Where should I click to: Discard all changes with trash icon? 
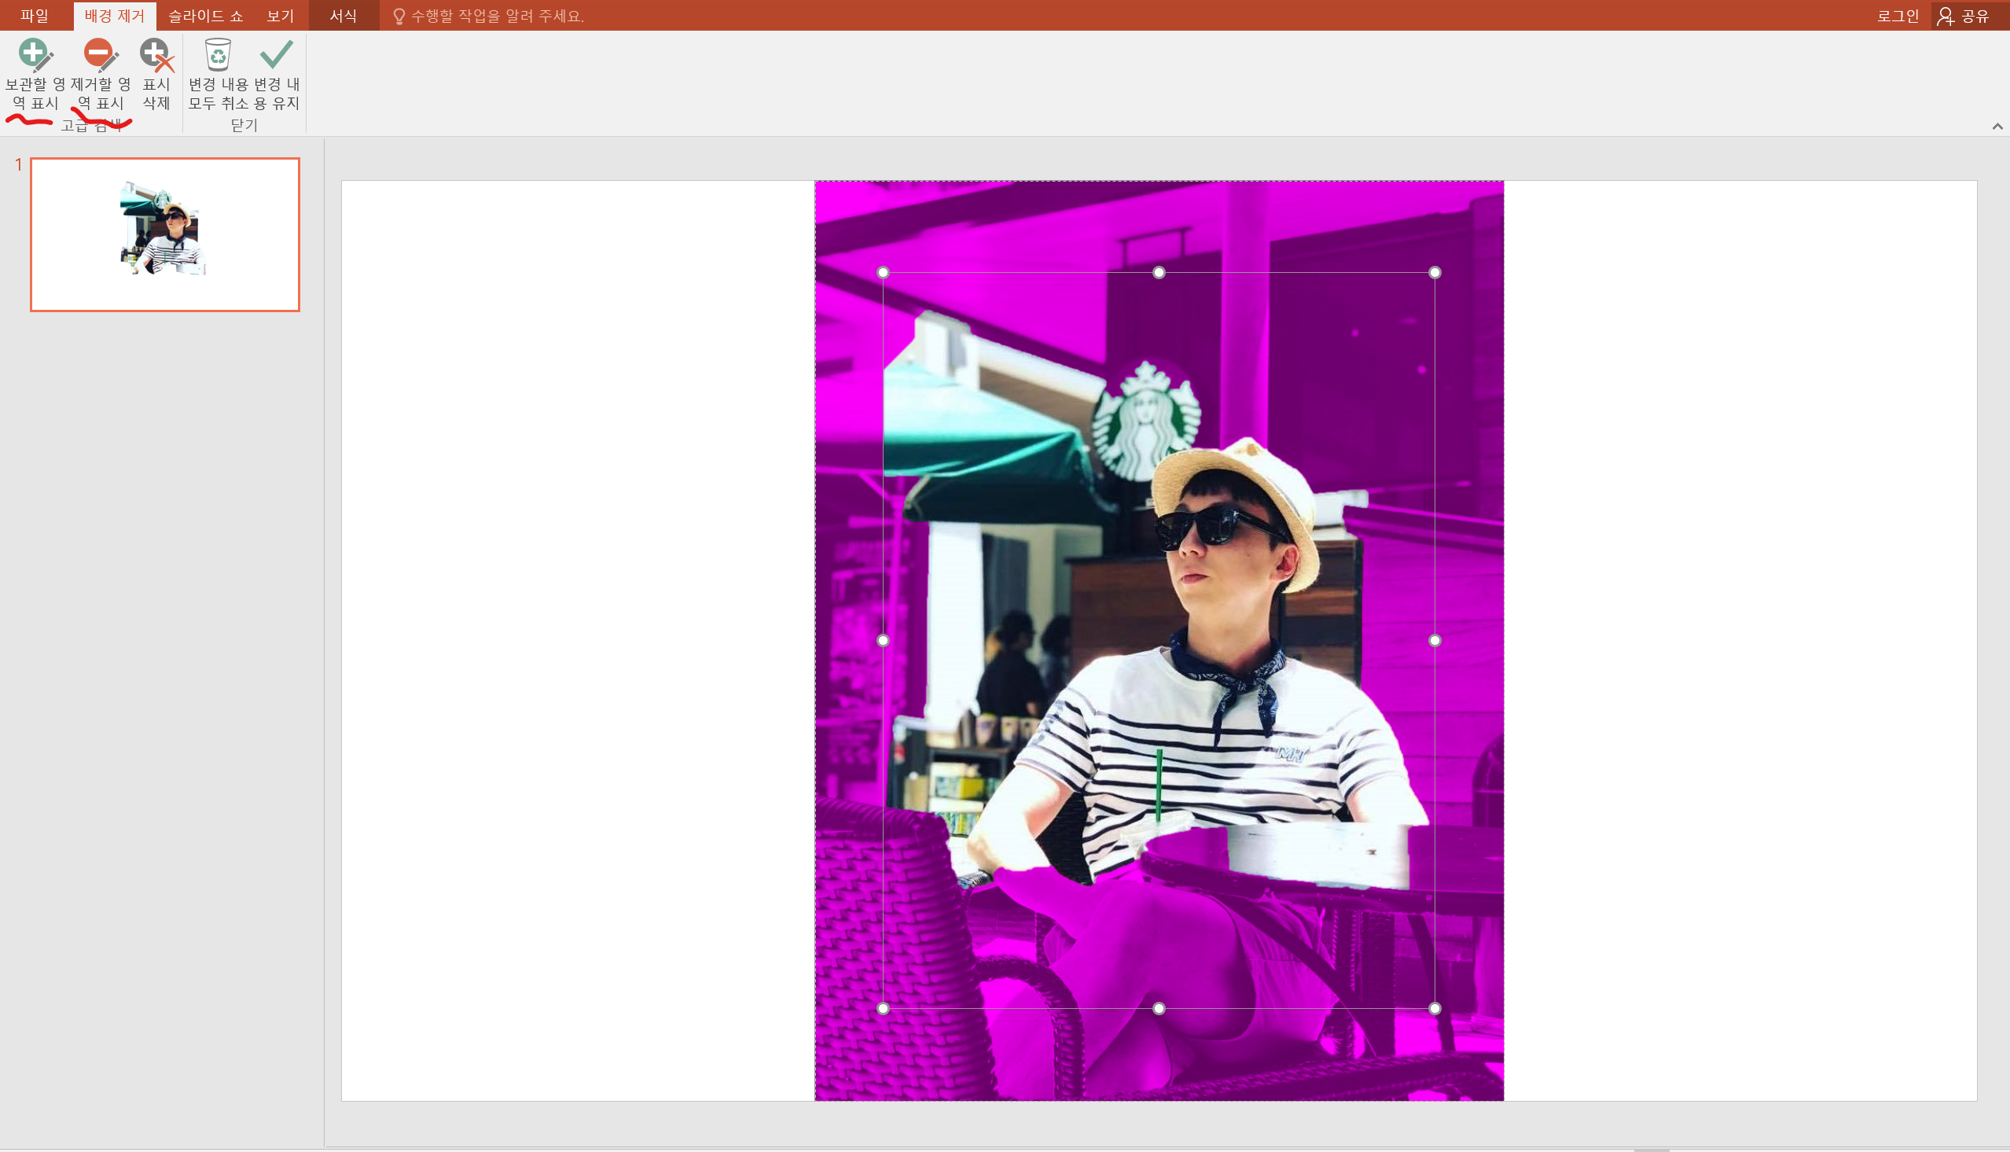pyautogui.click(x=218, y=73)
